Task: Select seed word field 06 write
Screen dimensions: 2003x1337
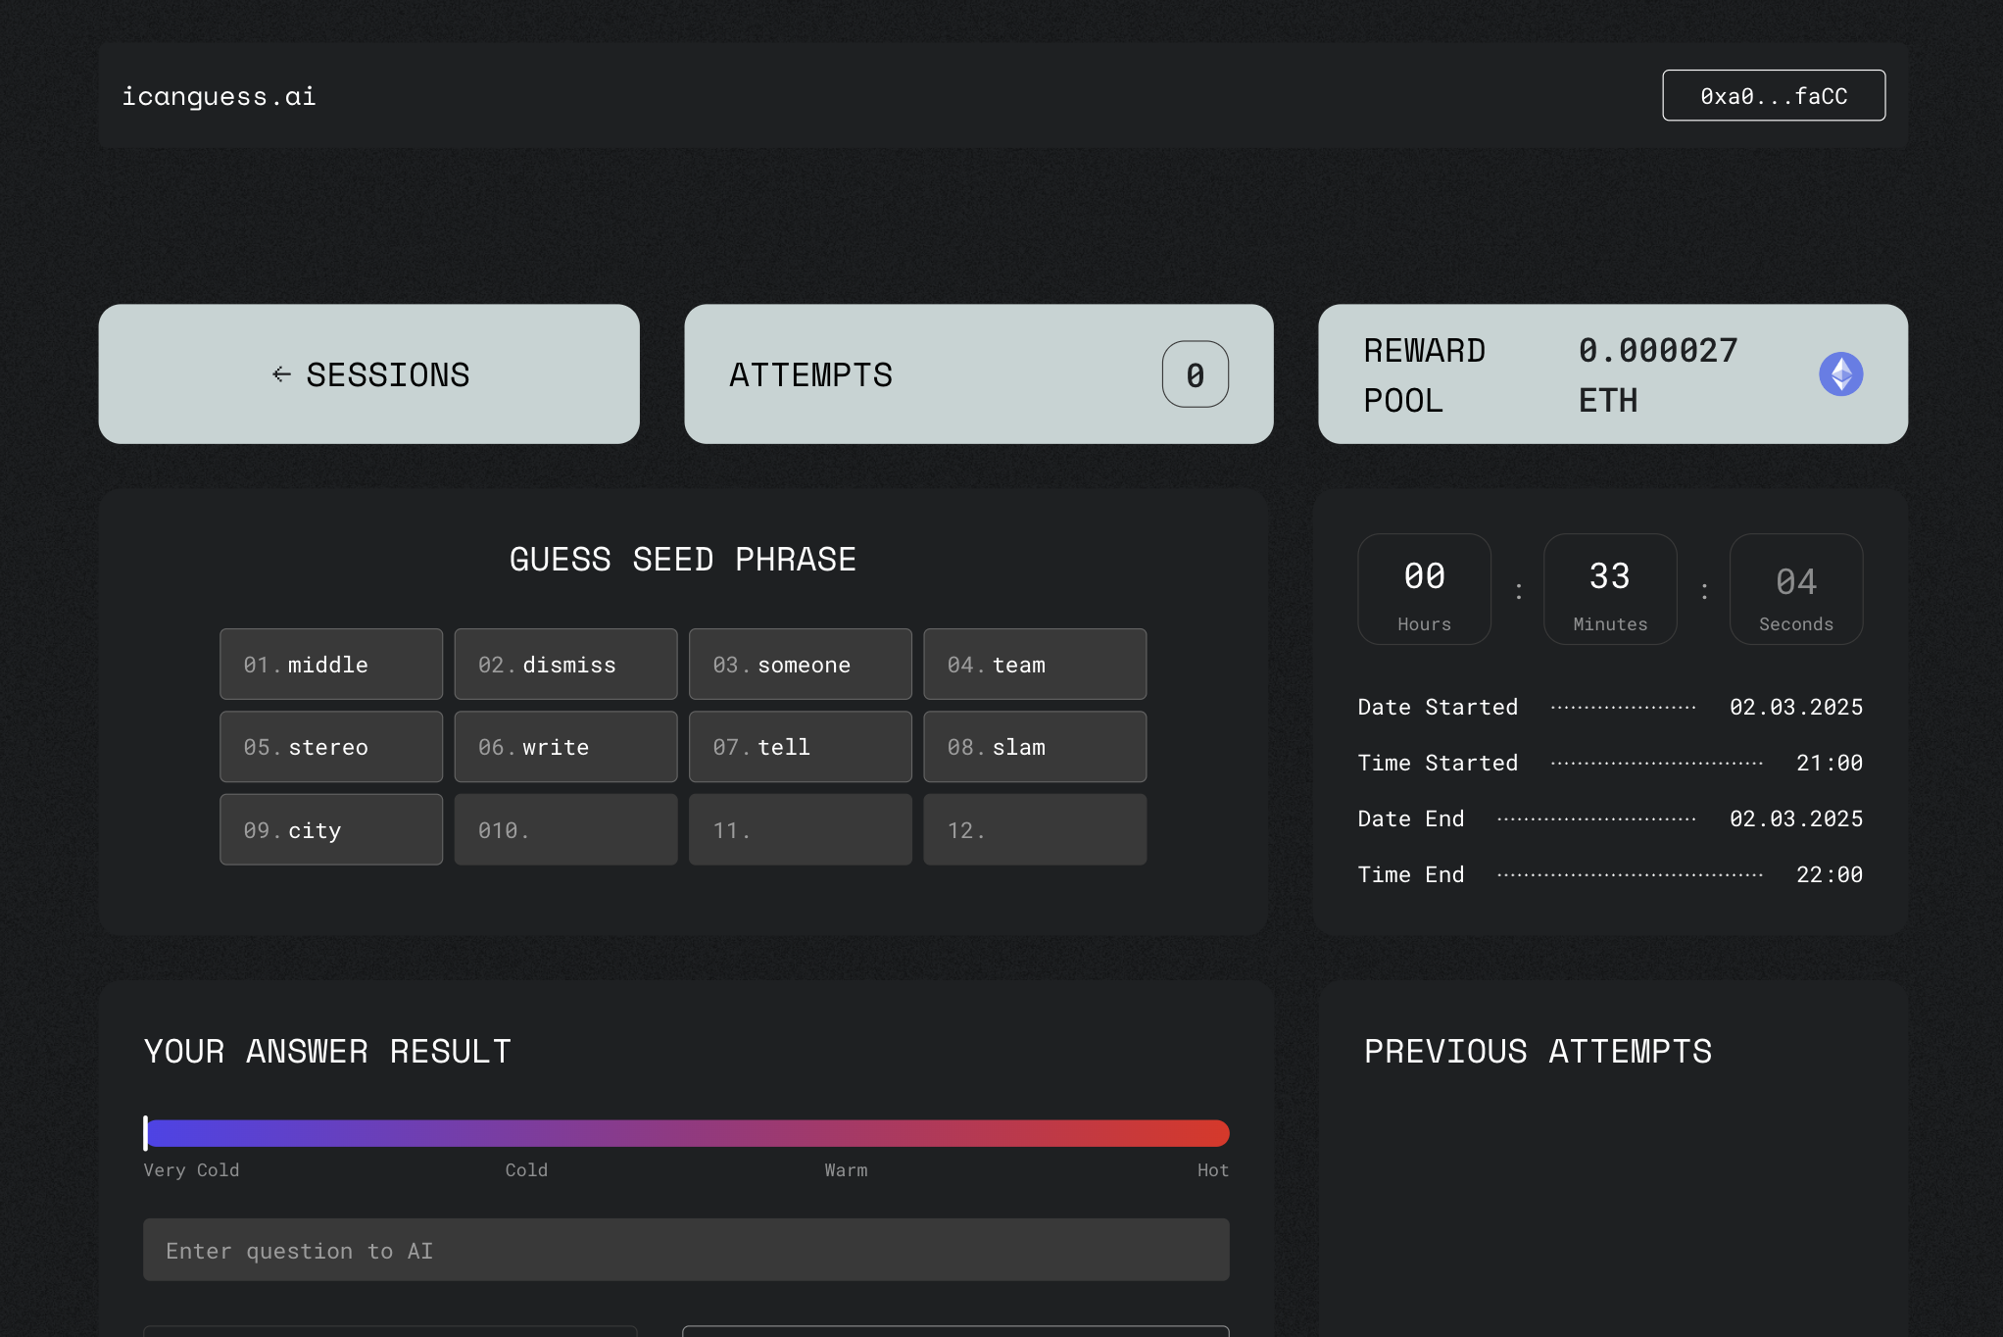Action: pos(565,747)
